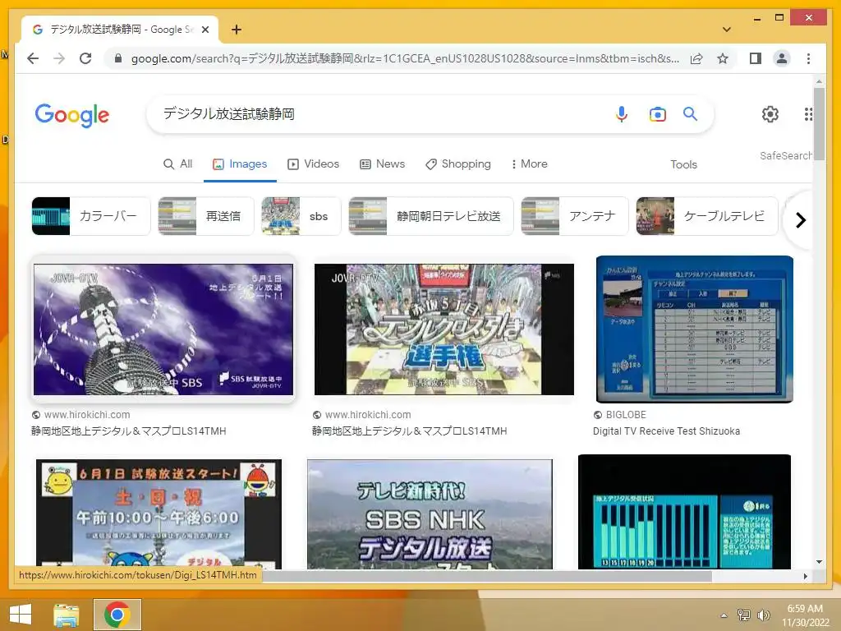Open the taskbar clock showing 6:59 AM

pyautogui.click(x=805, y=615)
